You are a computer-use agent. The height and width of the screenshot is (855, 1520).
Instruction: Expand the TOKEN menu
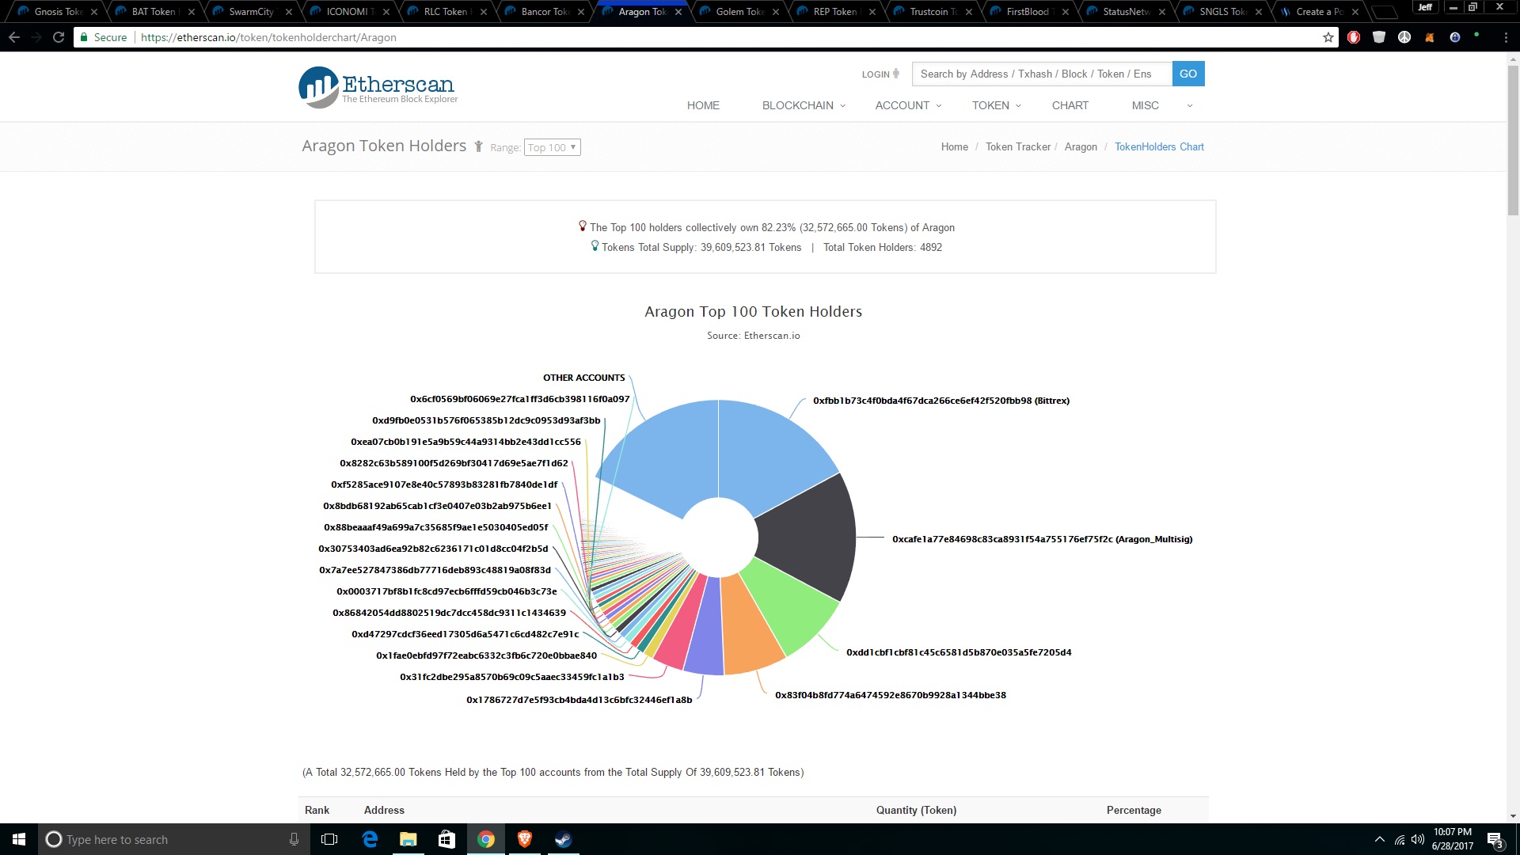tap(997, 105)
